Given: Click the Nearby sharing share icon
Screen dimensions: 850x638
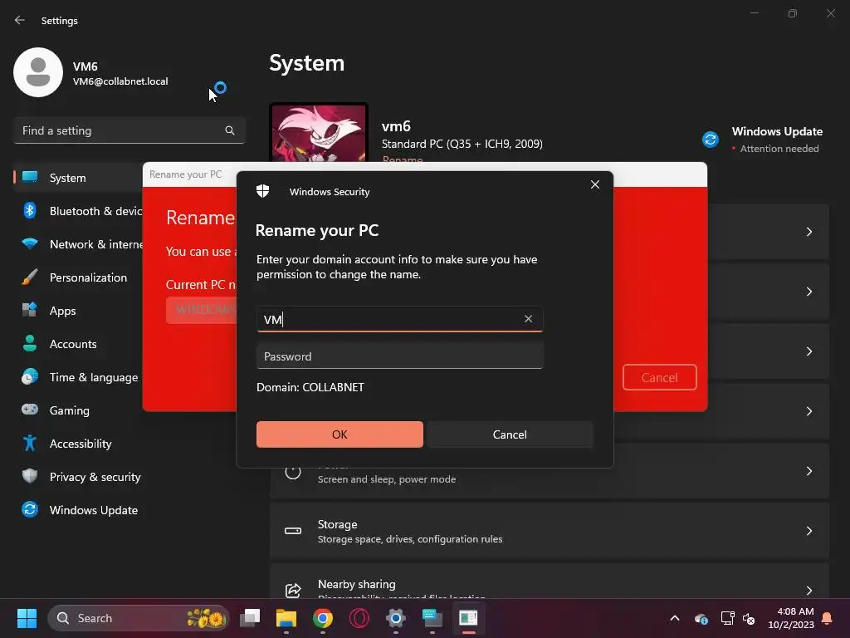Looking at the screenshot, I should (x=293, y=591).
